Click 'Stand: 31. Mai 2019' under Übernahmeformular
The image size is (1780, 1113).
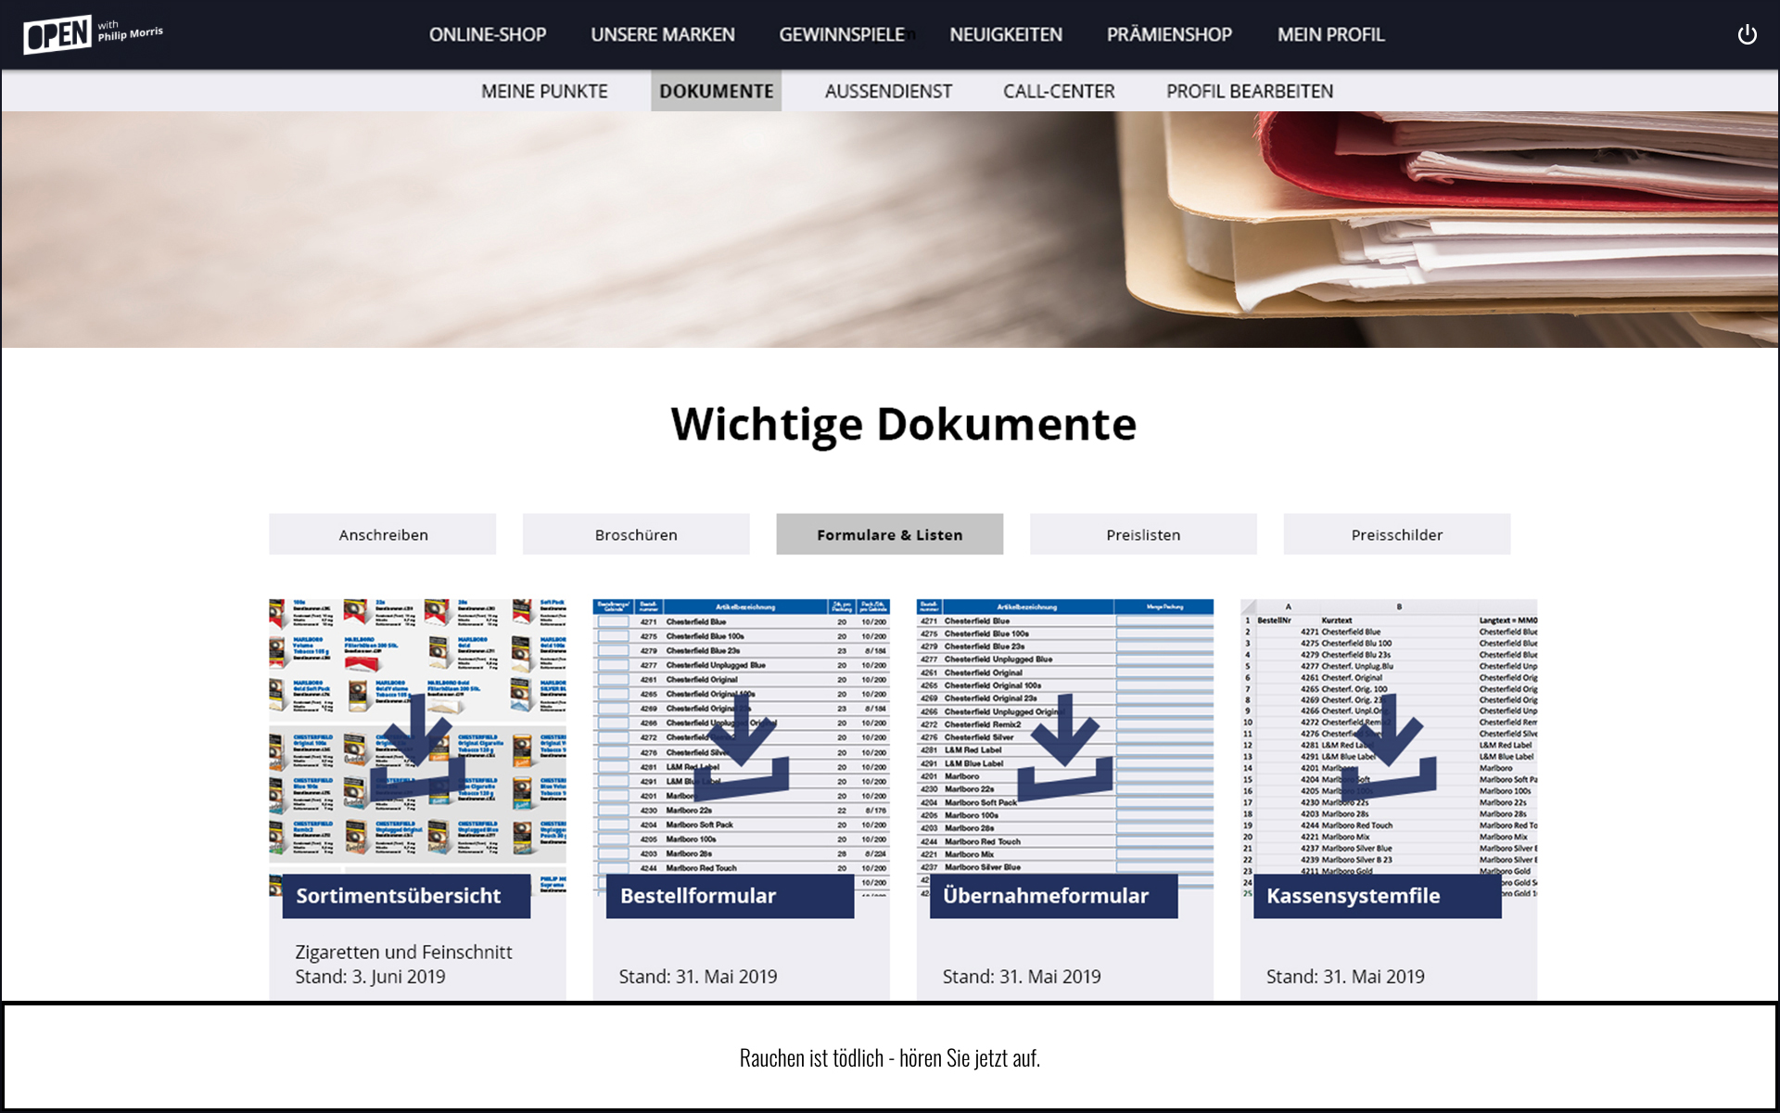pyautogui.click(x=1022, y=977)
